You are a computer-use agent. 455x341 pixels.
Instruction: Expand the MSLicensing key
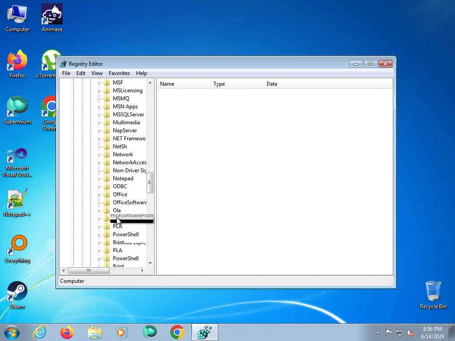point(99,91)
